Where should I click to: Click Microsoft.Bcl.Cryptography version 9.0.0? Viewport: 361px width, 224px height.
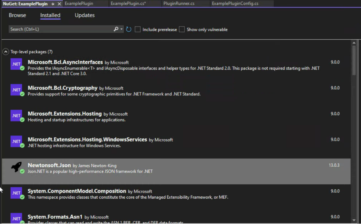point(335,88)
